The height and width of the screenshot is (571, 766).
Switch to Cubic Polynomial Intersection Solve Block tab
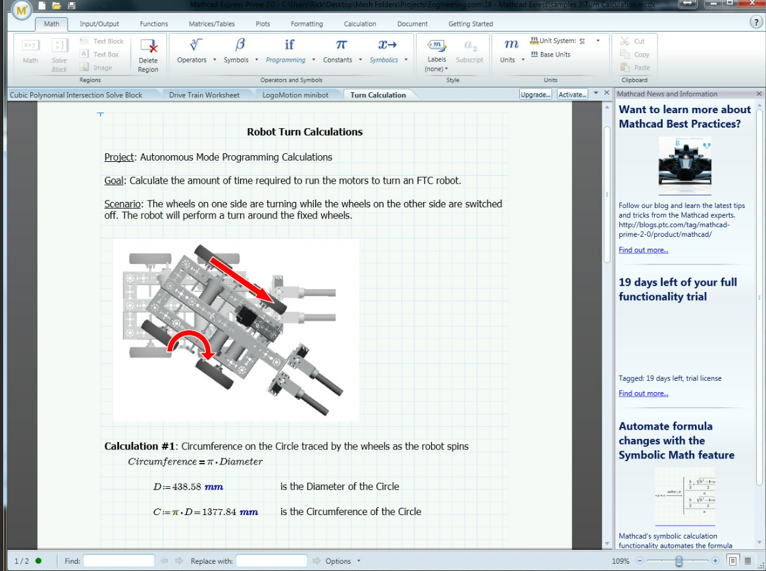[76, 95]
